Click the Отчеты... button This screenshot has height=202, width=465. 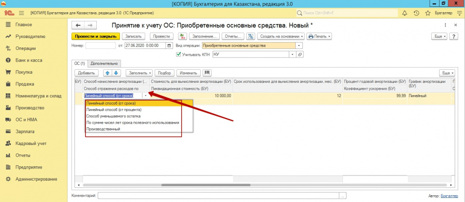pos(233,36)
